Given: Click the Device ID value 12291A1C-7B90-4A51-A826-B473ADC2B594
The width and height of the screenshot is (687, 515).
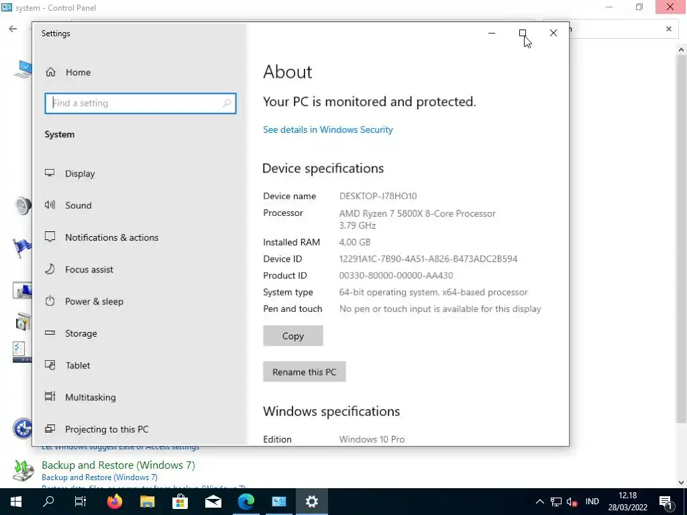Looking at the screenshot, I should point(428,259).
